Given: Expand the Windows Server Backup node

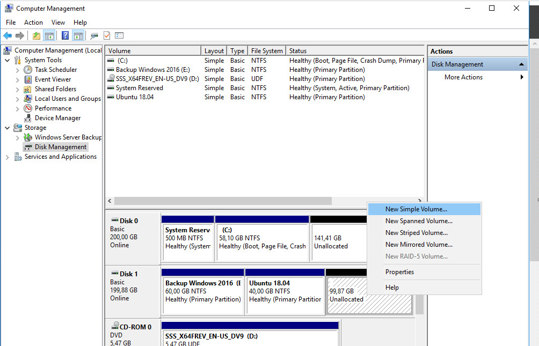Looking at the screenshot, I should click(x=18, y=137).
